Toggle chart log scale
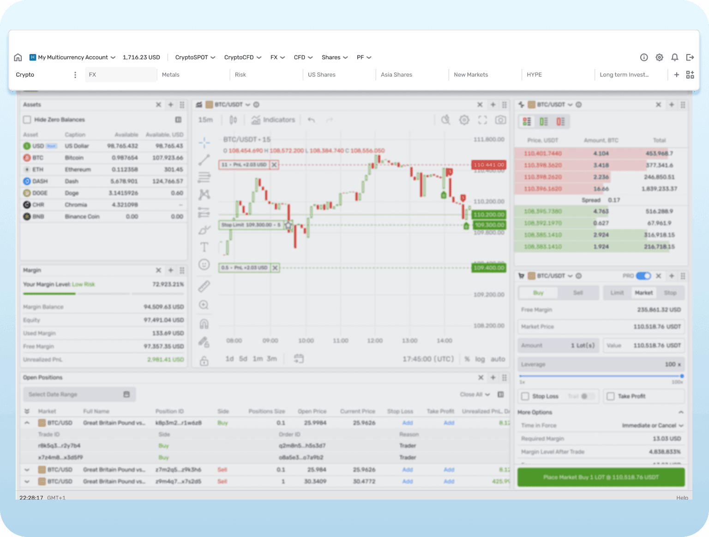Screen dimensions: 709x537 tap(480, 359)
